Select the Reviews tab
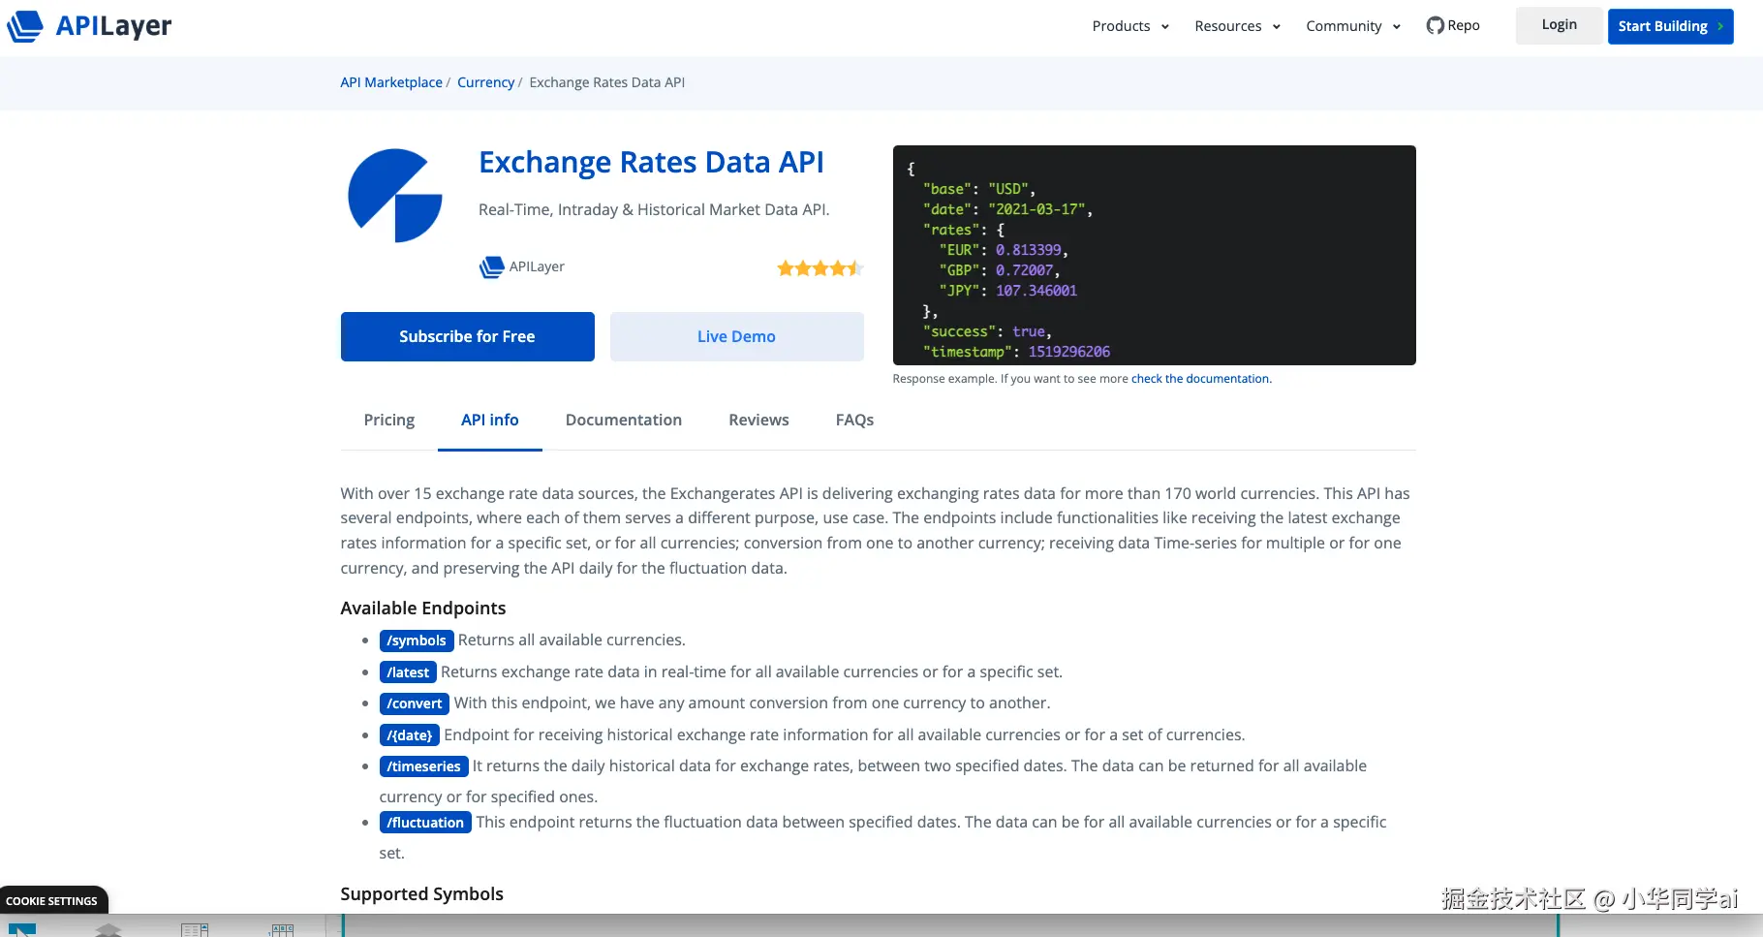Image resolution: width=1763 pixels, height=937 pixels. coord(758,420)
